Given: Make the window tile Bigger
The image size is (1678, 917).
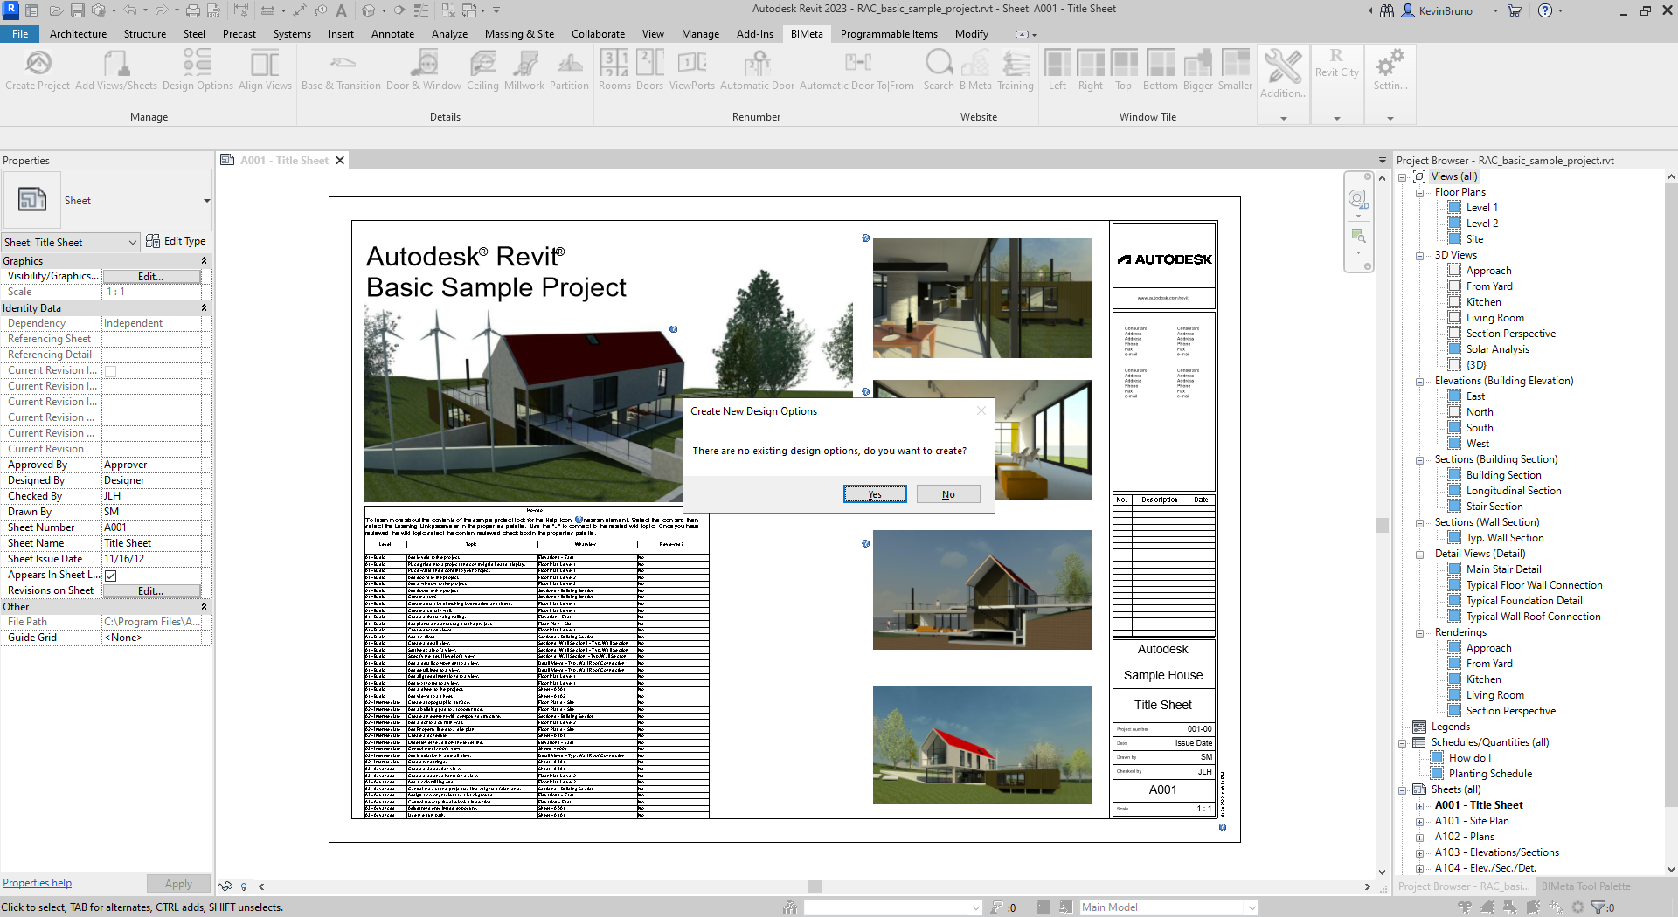Looking at the screenshot, I should coord(1198,70).
